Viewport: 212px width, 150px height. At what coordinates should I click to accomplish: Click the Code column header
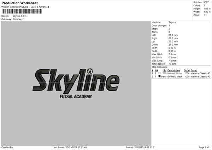187,70
